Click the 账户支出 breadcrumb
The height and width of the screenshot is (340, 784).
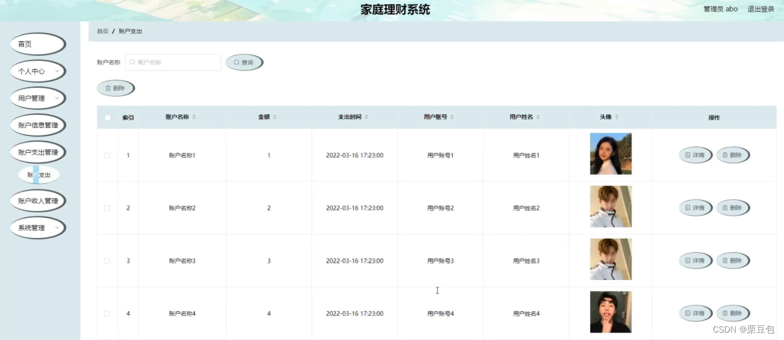130,31
